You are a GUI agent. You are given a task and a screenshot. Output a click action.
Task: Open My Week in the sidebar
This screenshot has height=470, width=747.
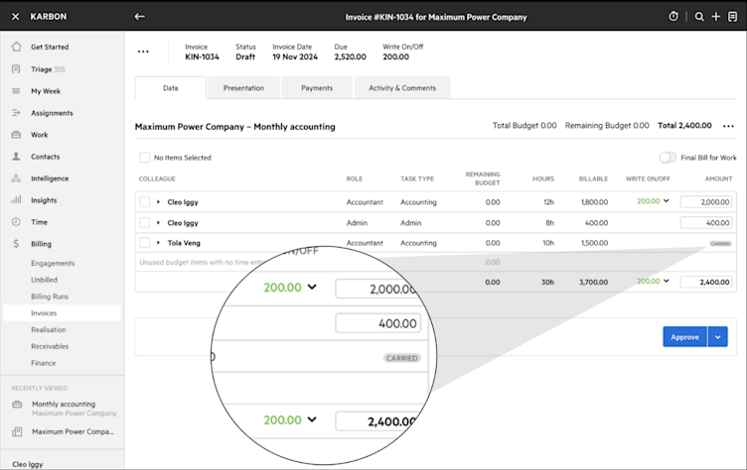pyautogui.click(x=46, y=91)
